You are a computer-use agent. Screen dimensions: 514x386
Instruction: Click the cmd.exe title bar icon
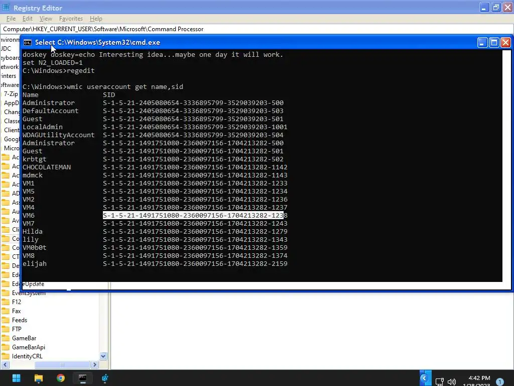28,43
